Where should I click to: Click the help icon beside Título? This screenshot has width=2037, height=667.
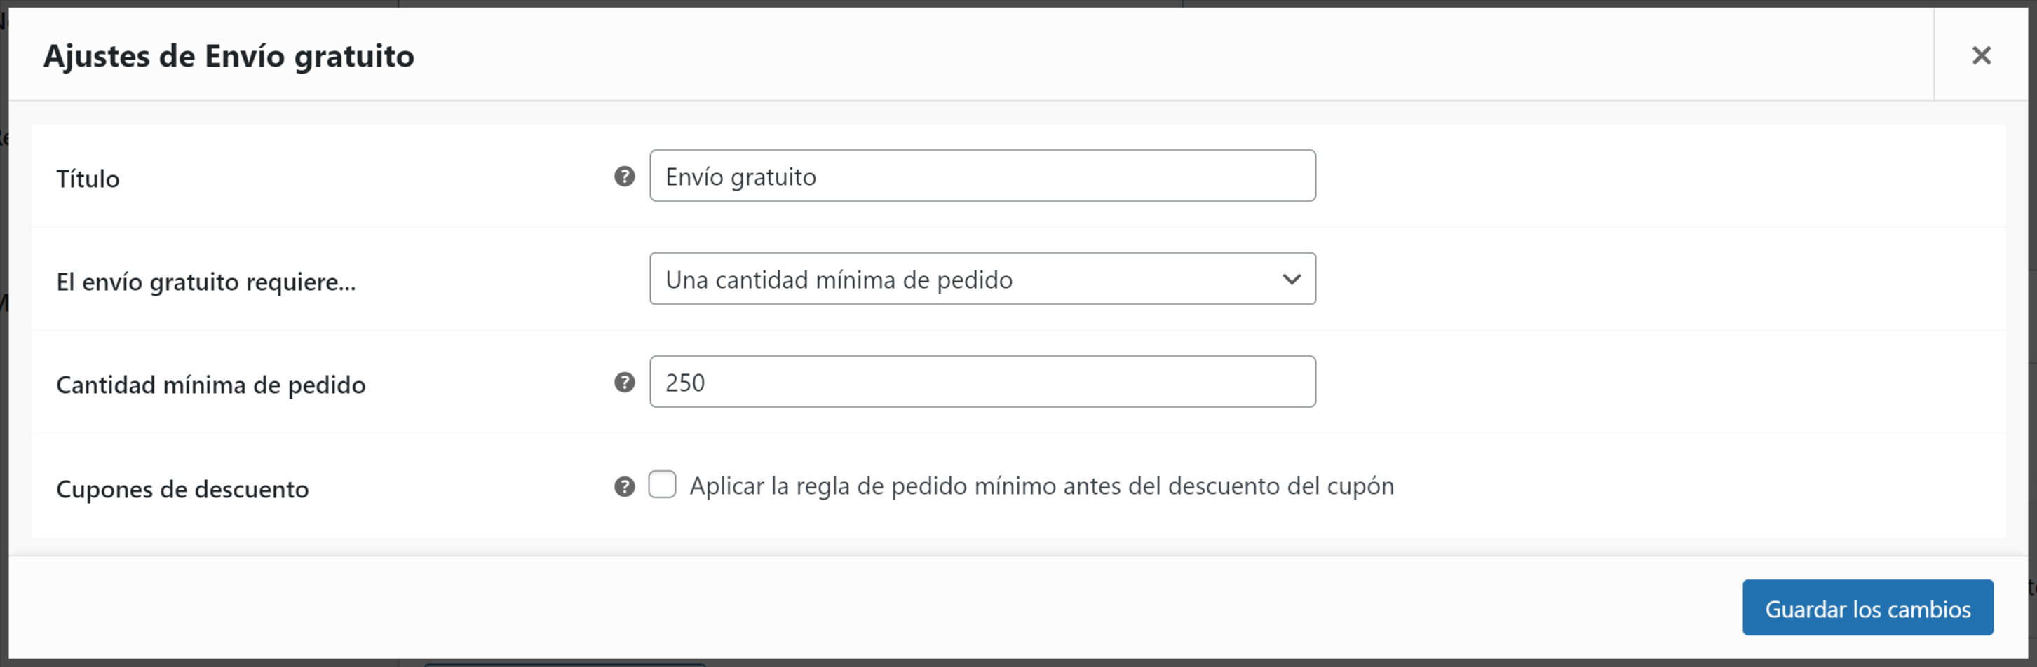point(624,177)
